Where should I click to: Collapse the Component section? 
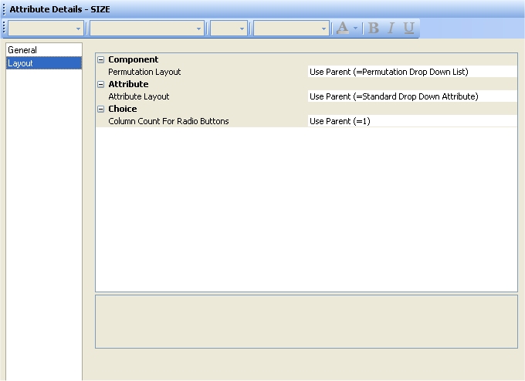(x=100, y=59)
